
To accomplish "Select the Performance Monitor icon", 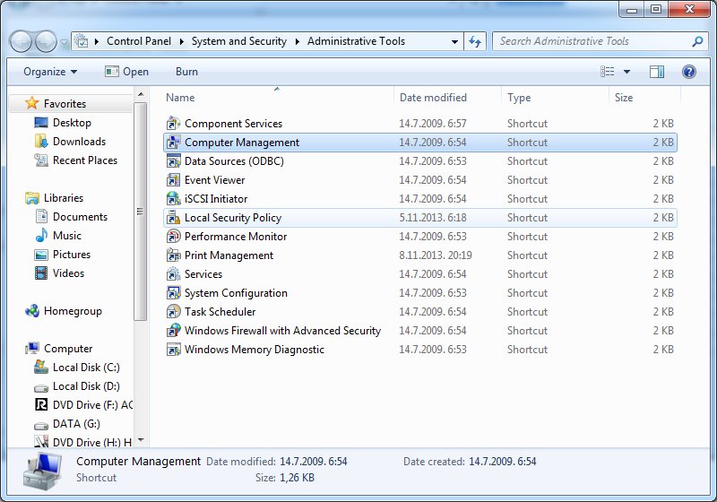I will pos(174,237).
